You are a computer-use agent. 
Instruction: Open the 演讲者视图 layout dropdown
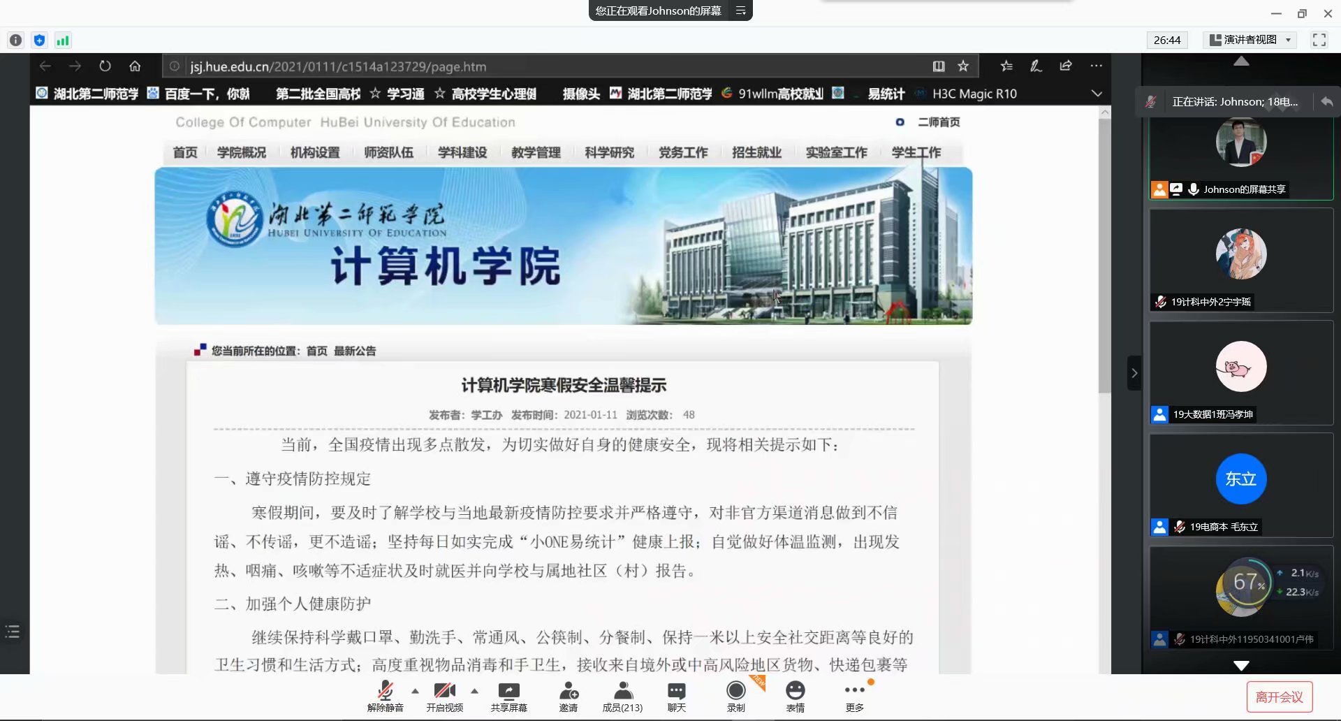1250,40
